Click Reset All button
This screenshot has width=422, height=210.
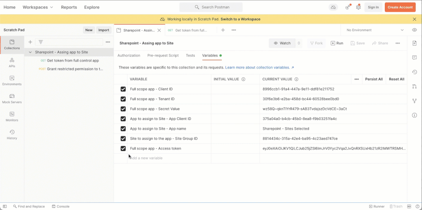coord(396,79)
